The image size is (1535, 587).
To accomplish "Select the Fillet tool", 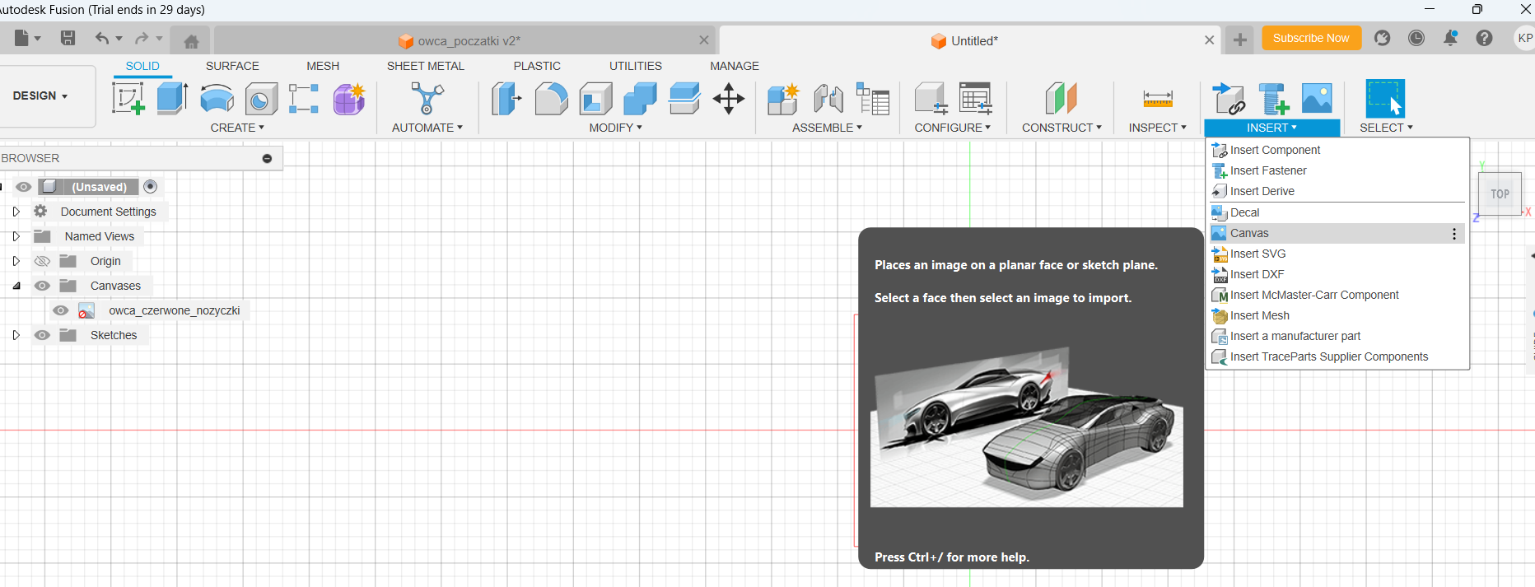I will pos(551,99).
